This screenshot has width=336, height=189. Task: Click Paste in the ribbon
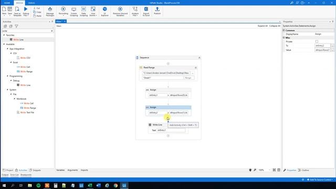(x=37, y=16)
